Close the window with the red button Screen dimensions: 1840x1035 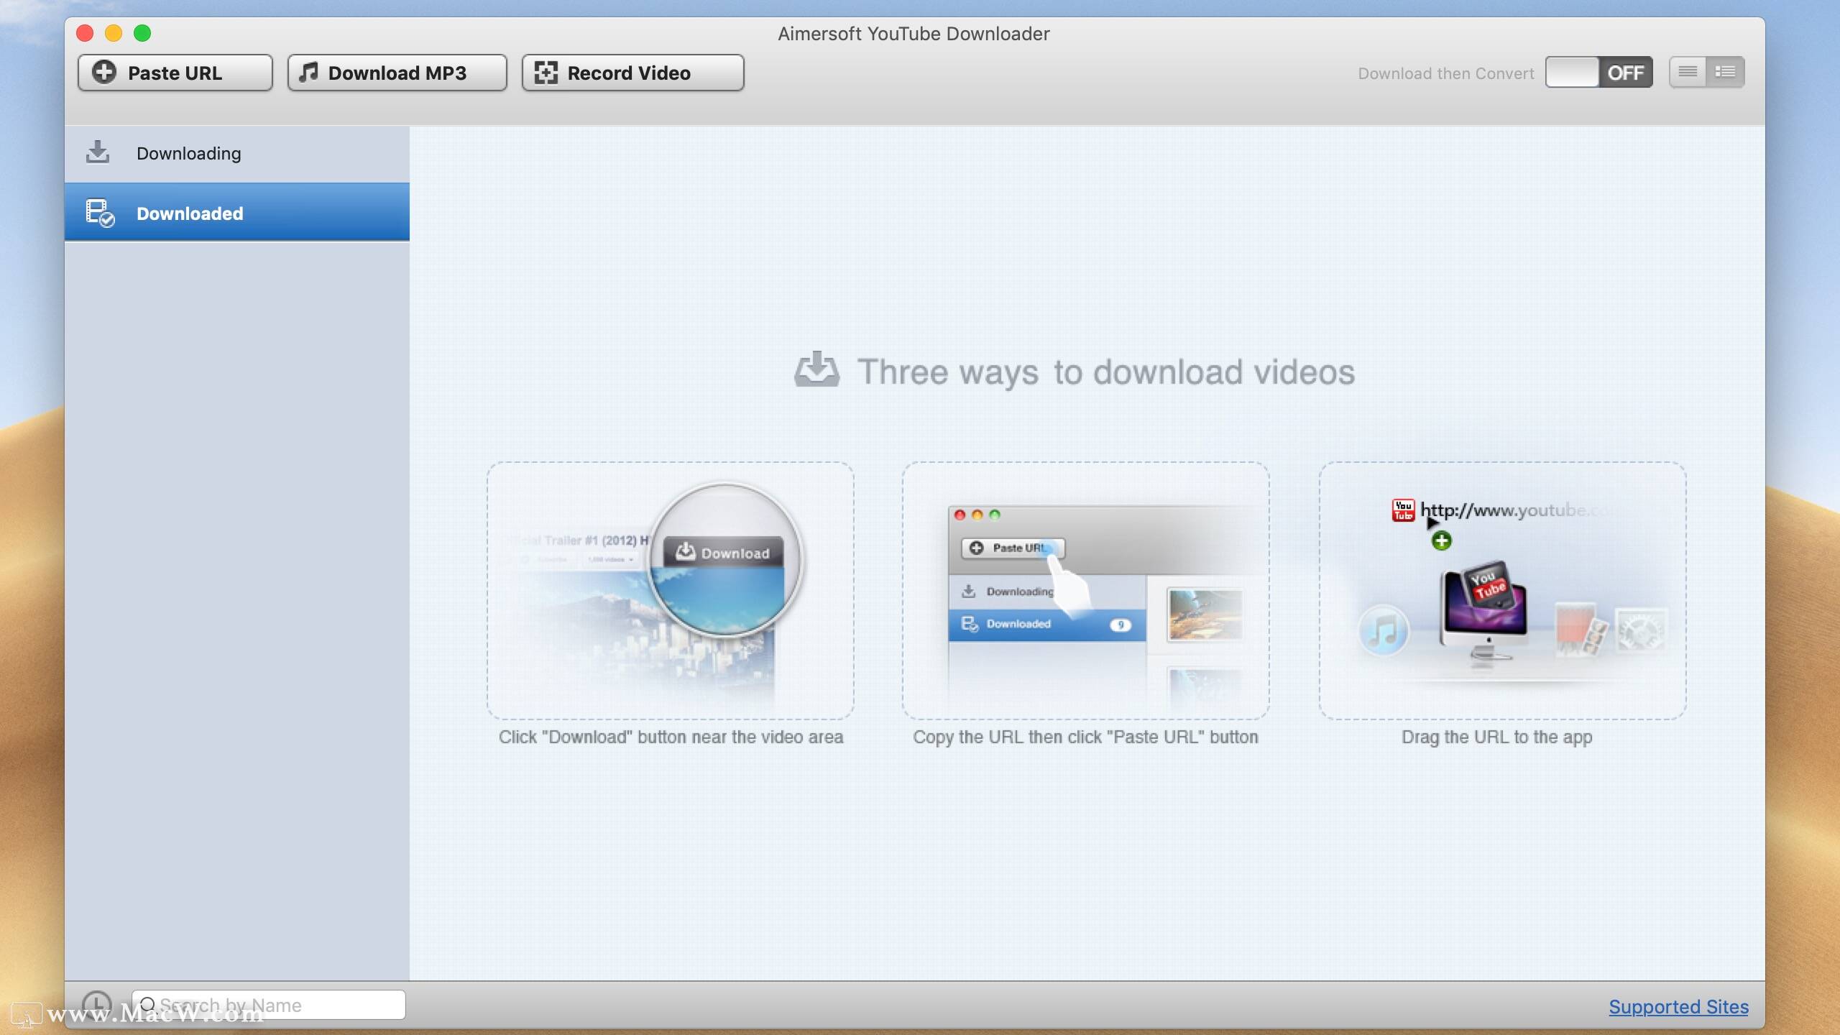coord(85,33)
